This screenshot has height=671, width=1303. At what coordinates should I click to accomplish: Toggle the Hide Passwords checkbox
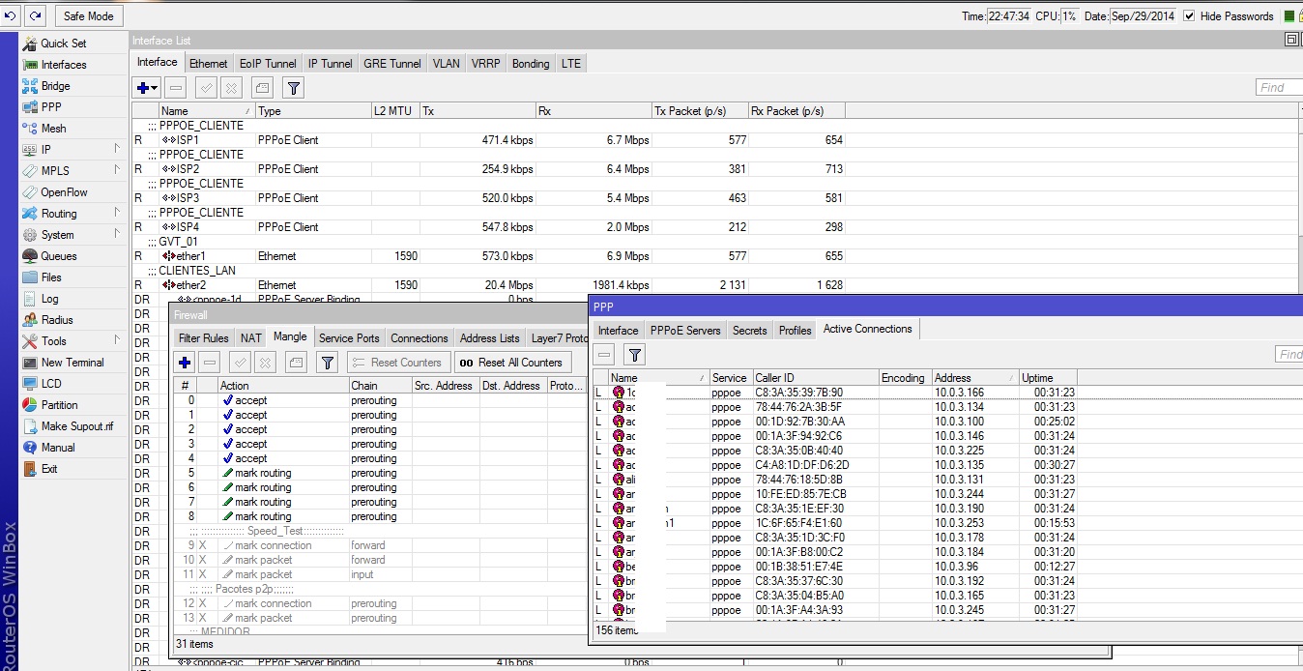point(1189,15)
